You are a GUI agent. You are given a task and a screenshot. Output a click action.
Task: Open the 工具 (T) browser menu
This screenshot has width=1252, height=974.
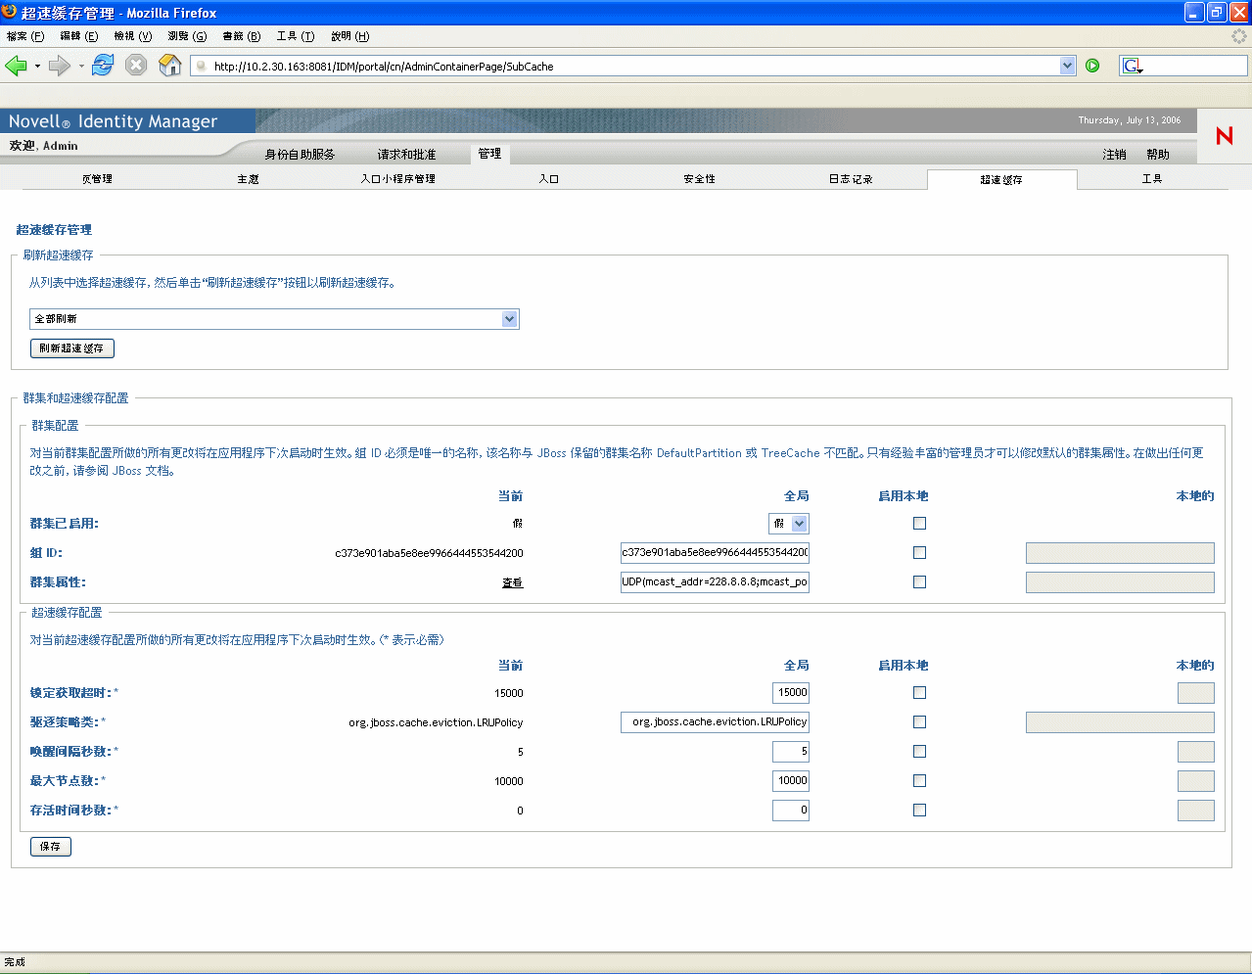(x=296, y=36)
